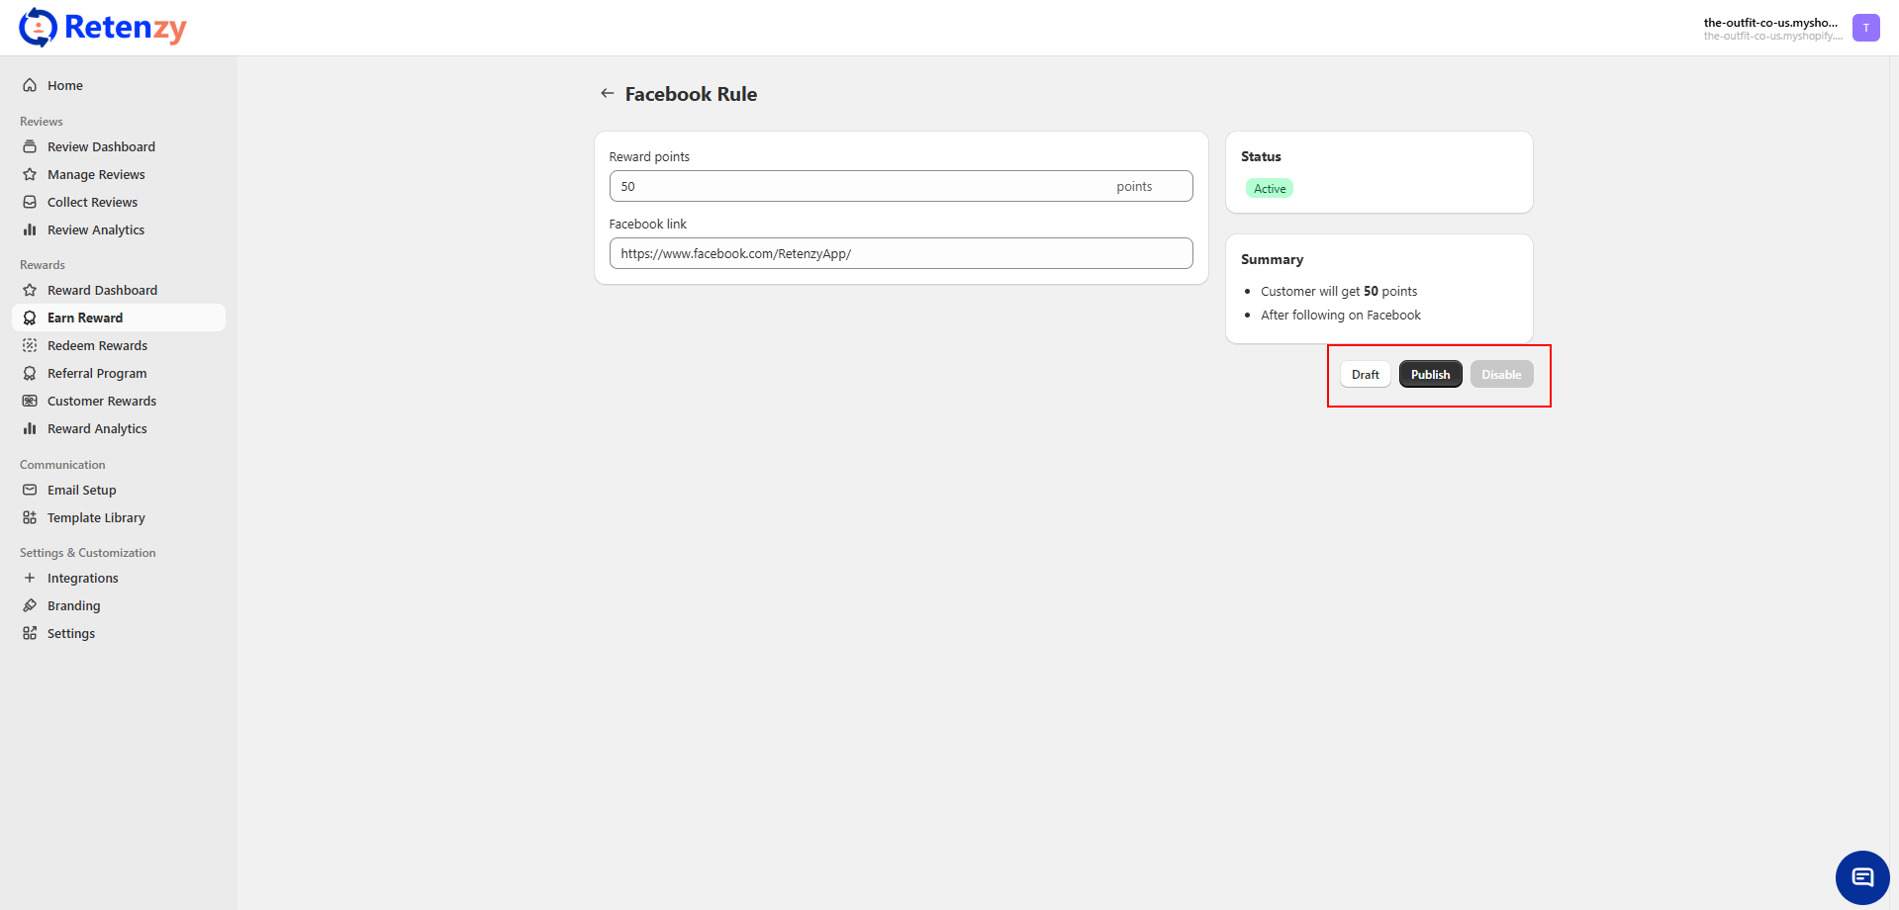Open Template Library section
The height and width of the screenshot is (910, 1899).
pos(96,517)
